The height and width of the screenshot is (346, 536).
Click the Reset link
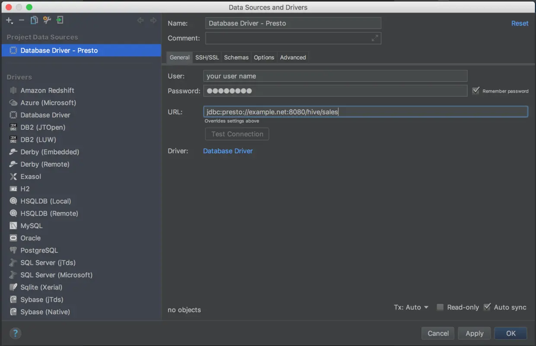[520, 23]
